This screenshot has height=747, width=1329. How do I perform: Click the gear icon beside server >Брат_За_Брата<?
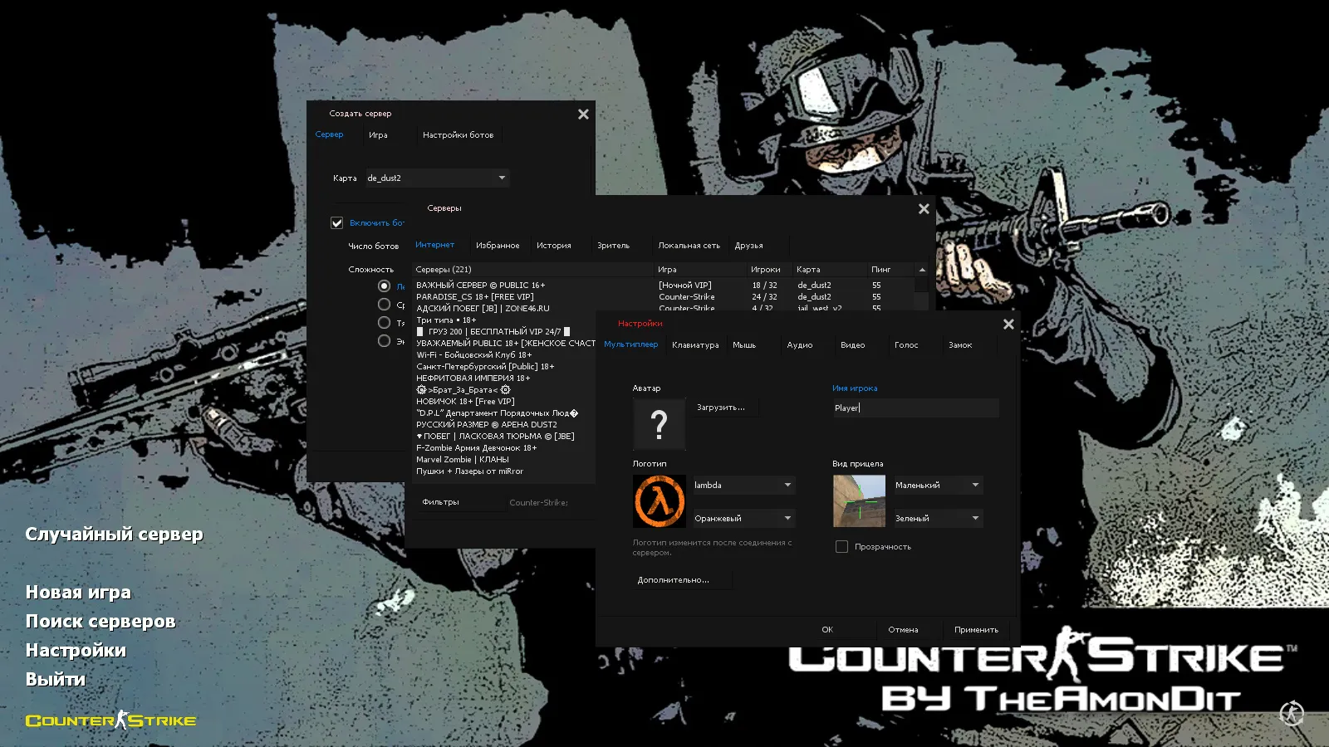[423, 388]
